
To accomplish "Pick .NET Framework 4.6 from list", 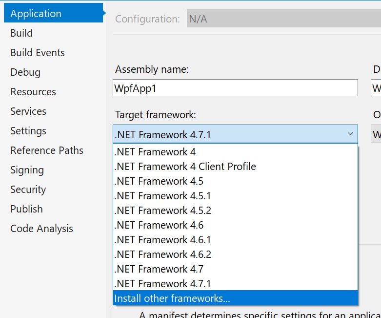I will point(235,225).
